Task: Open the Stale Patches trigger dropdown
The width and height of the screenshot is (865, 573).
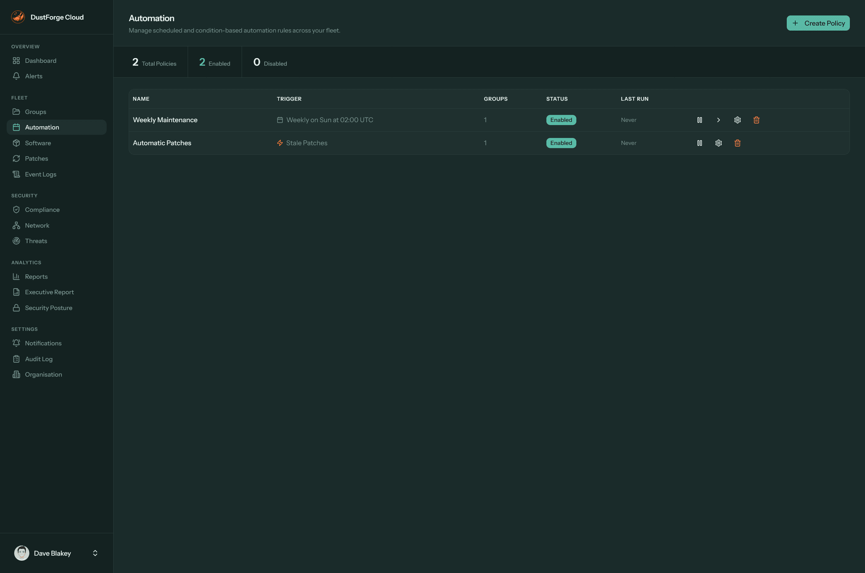Action: (307, 143)
